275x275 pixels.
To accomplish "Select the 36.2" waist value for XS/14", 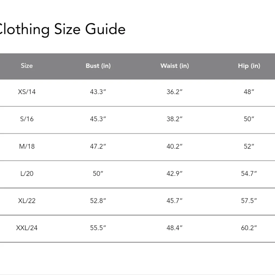I will [175, 92].
